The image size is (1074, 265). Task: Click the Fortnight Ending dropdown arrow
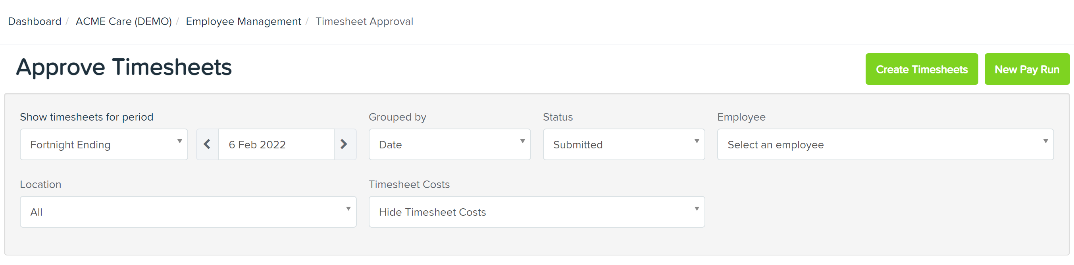(180, 142)
